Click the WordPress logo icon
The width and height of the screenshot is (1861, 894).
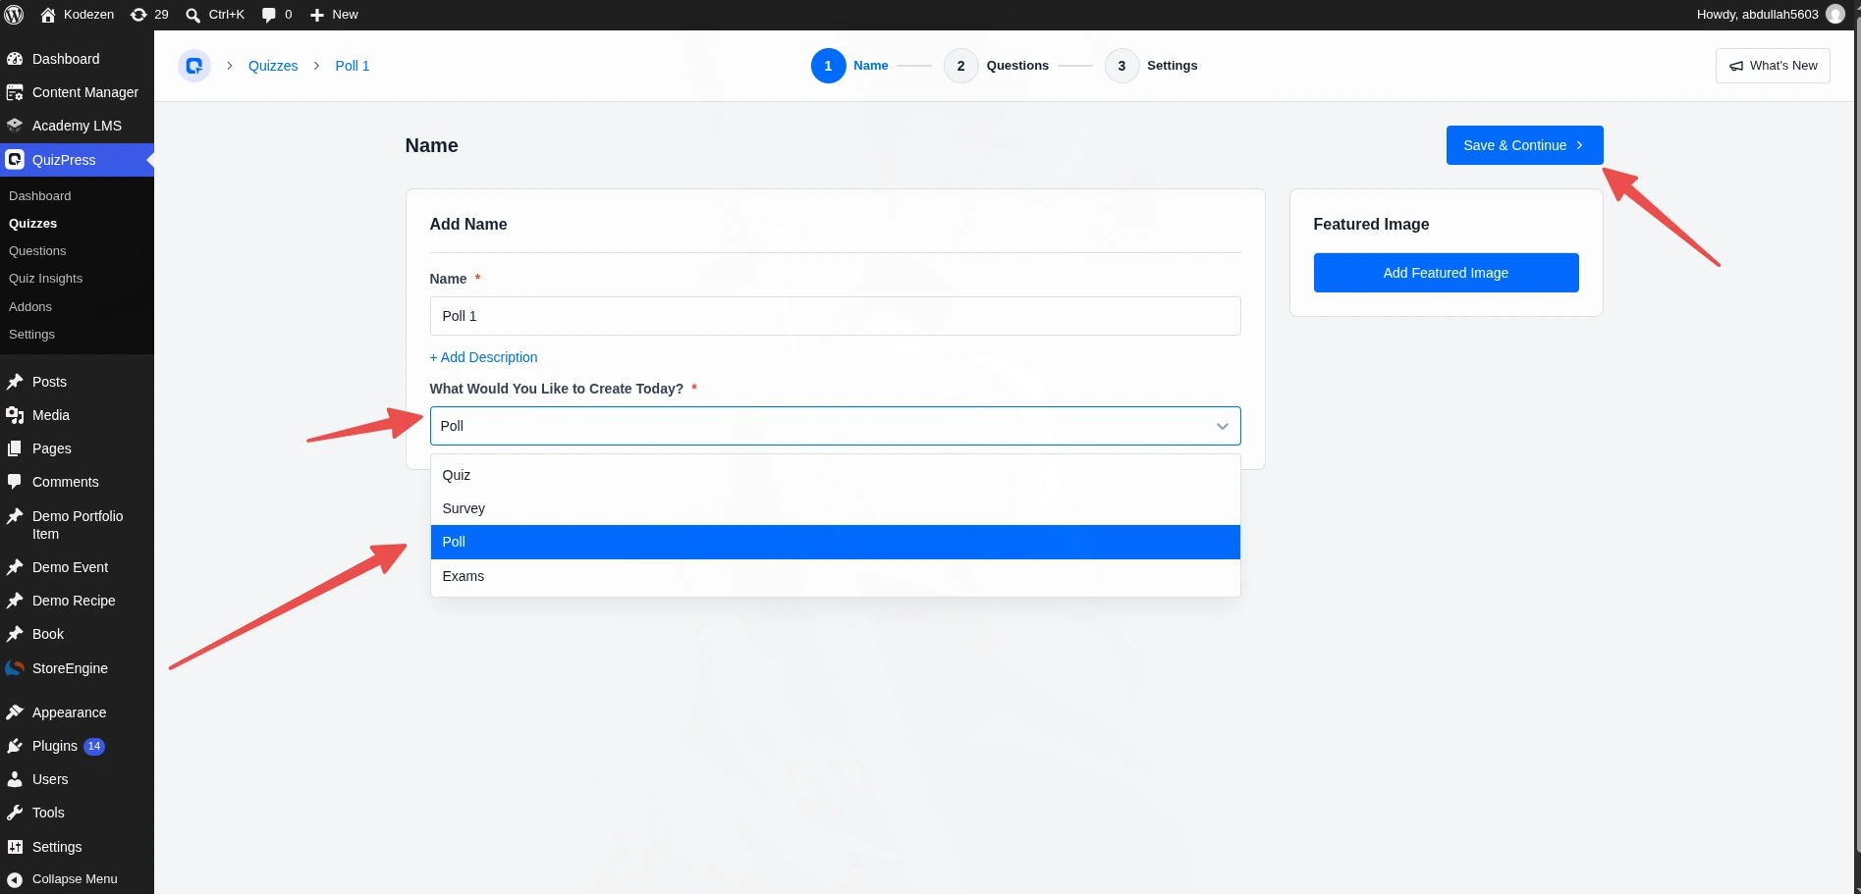15,15
